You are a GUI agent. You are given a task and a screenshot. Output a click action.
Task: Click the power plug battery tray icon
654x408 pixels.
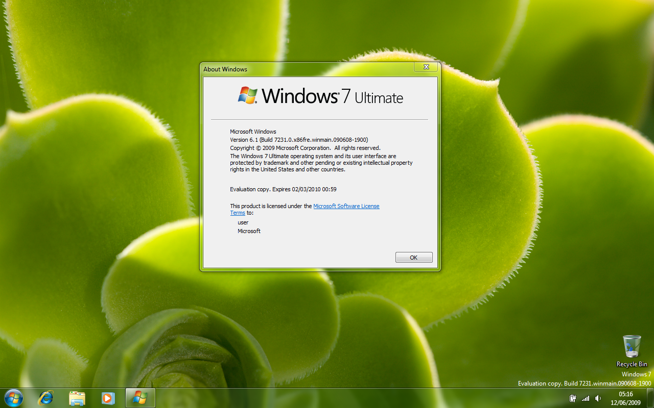tap(573, 398)
